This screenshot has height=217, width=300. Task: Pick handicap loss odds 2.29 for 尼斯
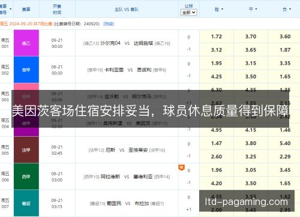coord(285,156)
